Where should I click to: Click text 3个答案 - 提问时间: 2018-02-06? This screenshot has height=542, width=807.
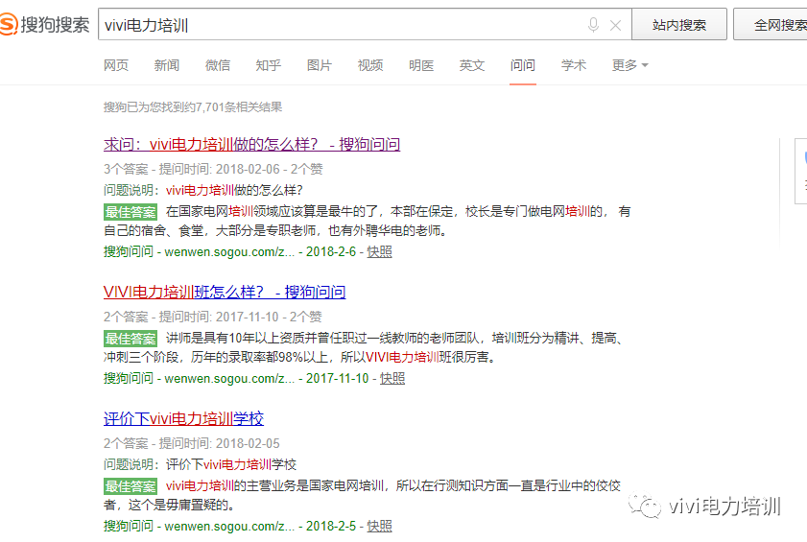click(192, 169)
